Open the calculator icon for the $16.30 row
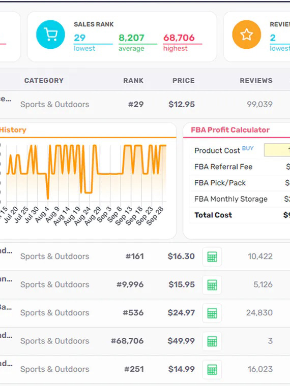290x386 pixels. 212,257
